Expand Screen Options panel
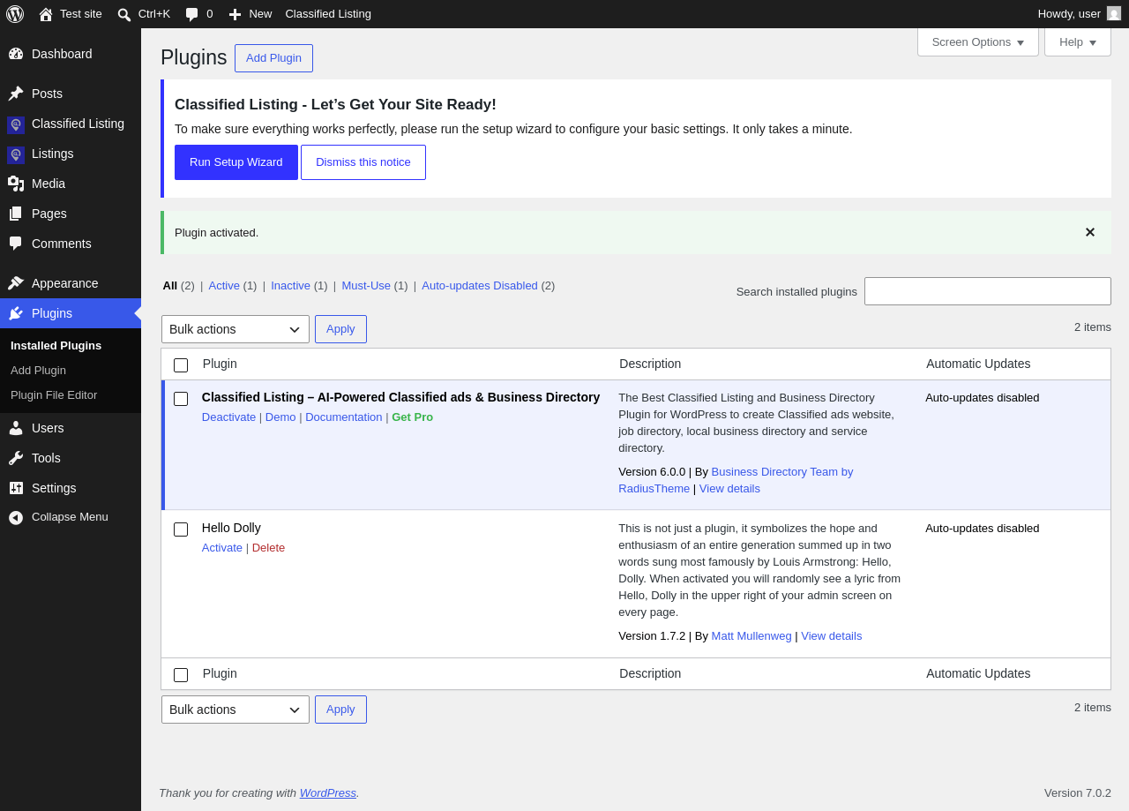Viewport: 1129px width, 811px height. [978, 41]
